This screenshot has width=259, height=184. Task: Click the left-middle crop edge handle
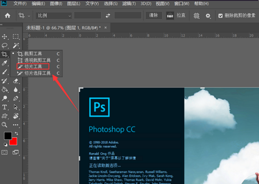(79, 158)
